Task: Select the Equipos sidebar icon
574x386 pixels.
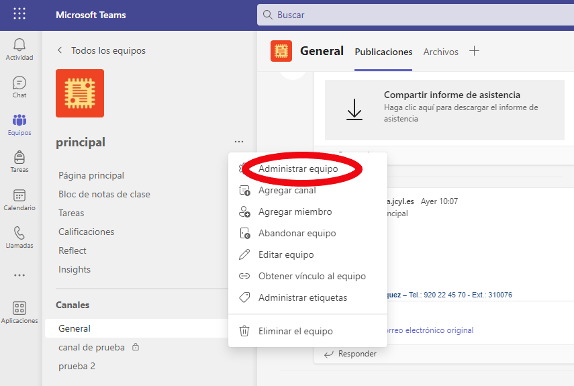Action: tap(19, 120)
